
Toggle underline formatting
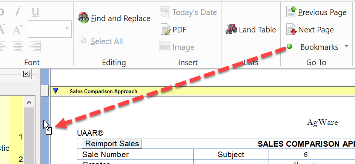[x=35, y=11]
